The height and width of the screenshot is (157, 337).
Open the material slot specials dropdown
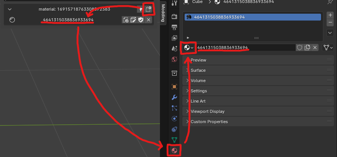[330, 33]
